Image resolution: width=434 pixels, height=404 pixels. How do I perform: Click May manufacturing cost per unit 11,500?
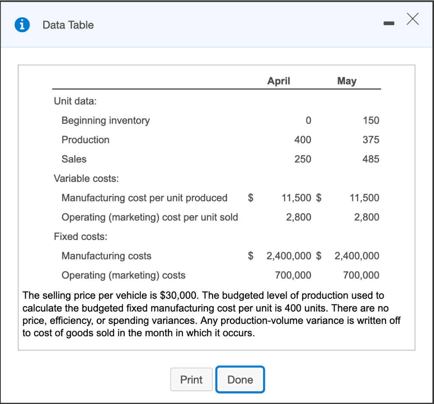click(x=364, y=198)
